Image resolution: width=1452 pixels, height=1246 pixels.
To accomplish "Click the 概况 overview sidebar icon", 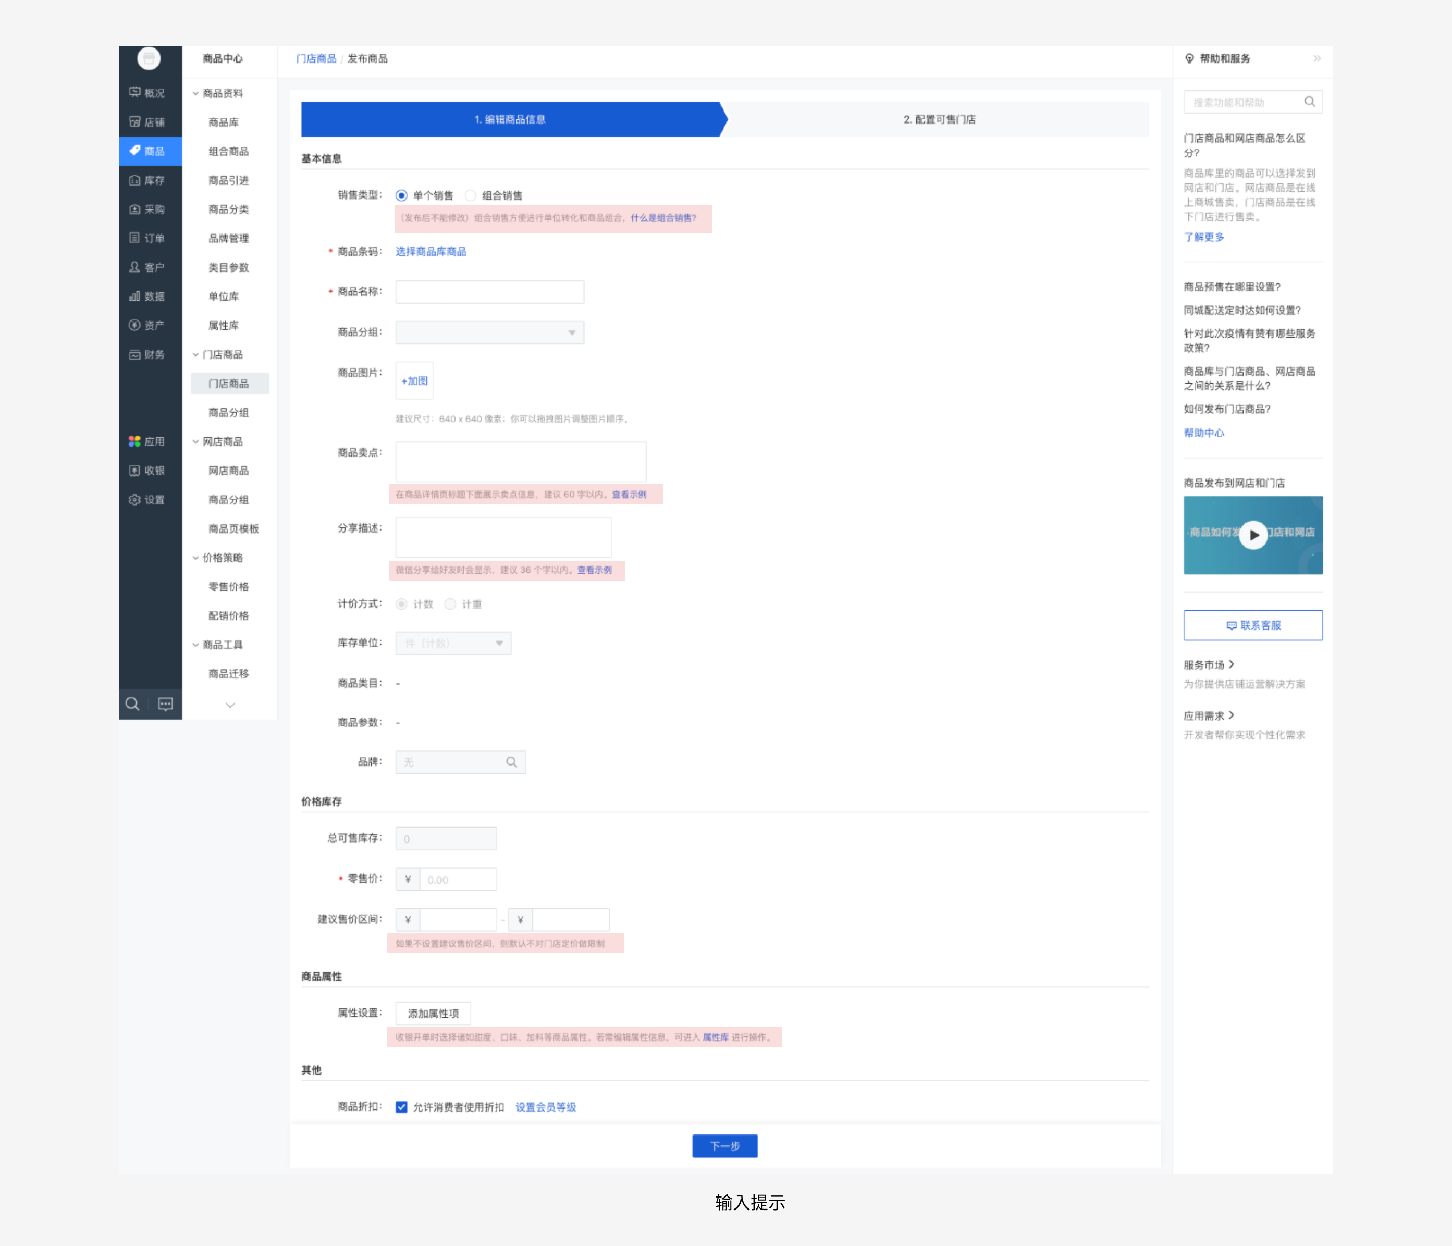I will tap(134, 93).
